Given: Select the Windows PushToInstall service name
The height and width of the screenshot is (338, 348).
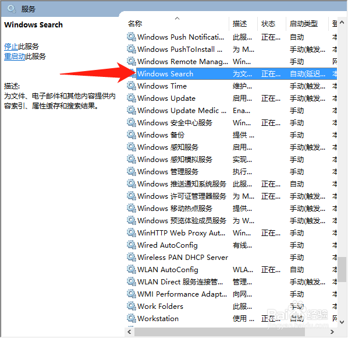Looking at the screenshot, I should [180, 49].
